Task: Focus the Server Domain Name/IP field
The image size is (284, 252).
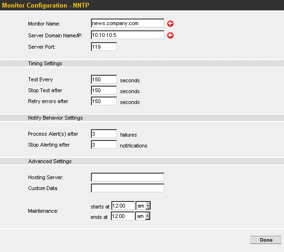Action: pos(127,35)
